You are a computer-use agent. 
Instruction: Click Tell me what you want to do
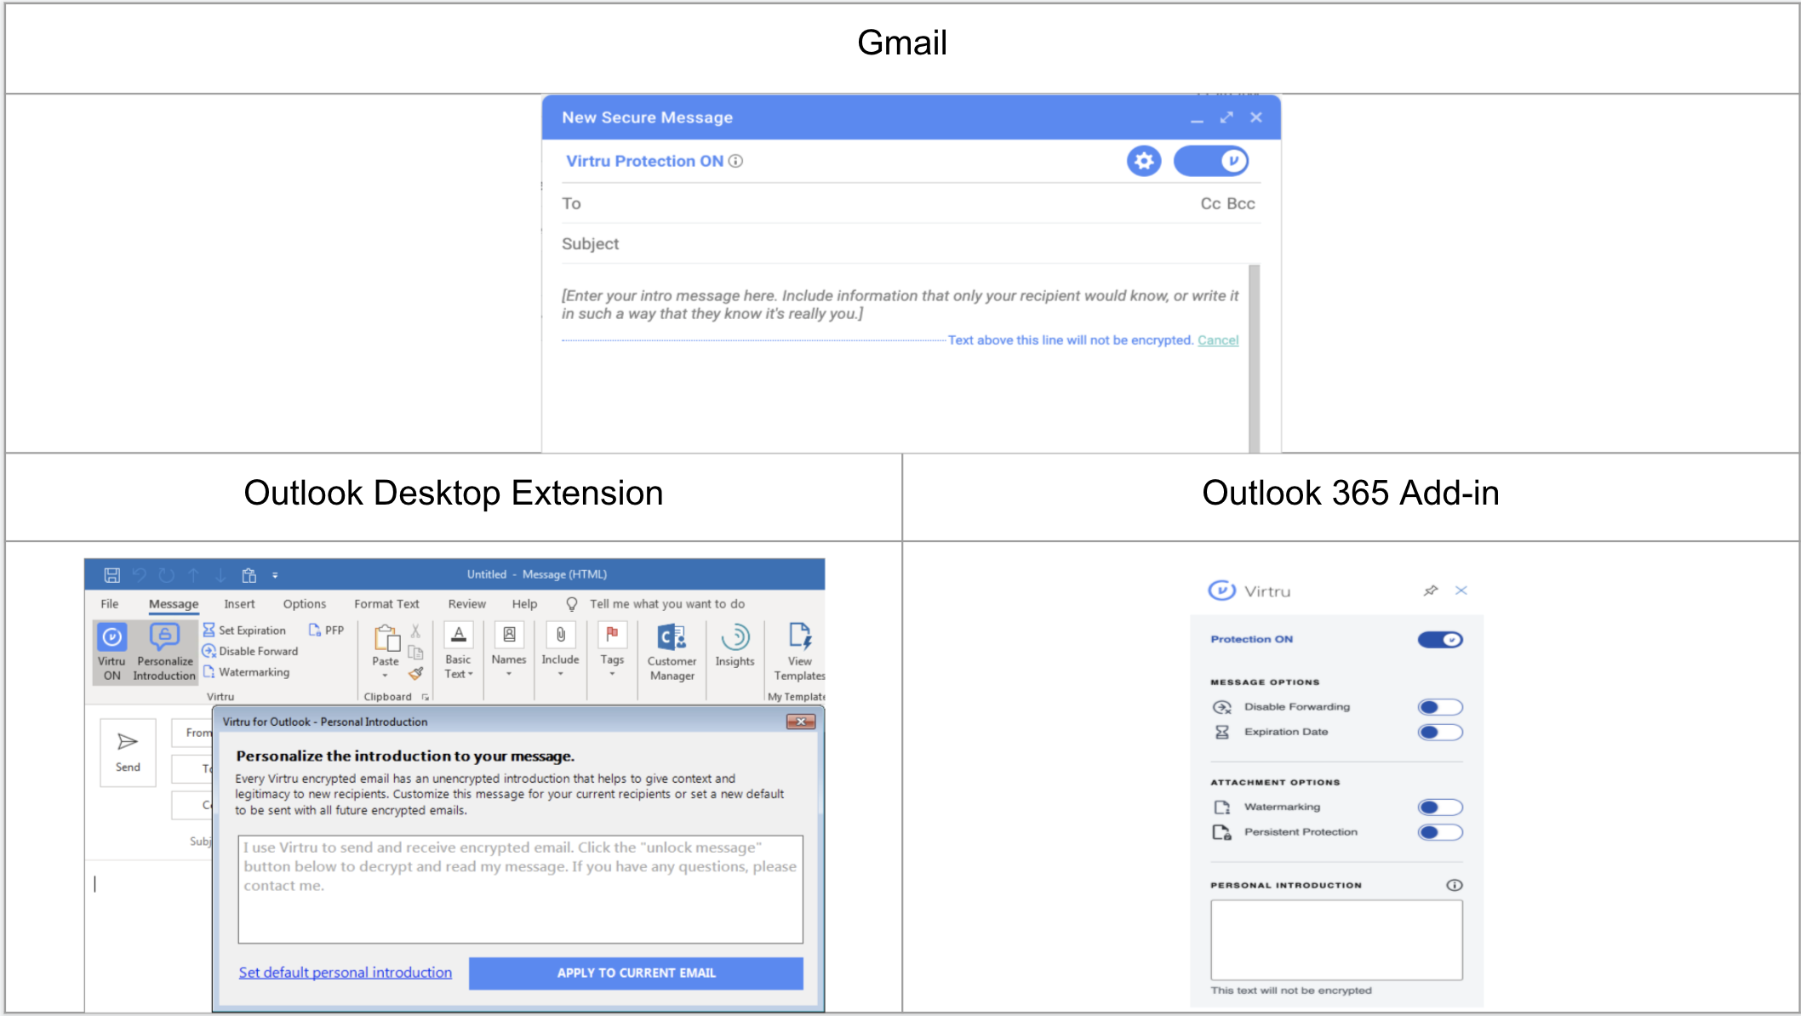pos(656,603)
